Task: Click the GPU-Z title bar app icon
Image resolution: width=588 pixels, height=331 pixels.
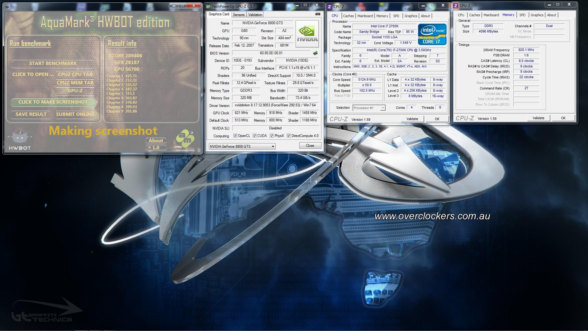Action: pyautogui.click(x=208, y=6)
